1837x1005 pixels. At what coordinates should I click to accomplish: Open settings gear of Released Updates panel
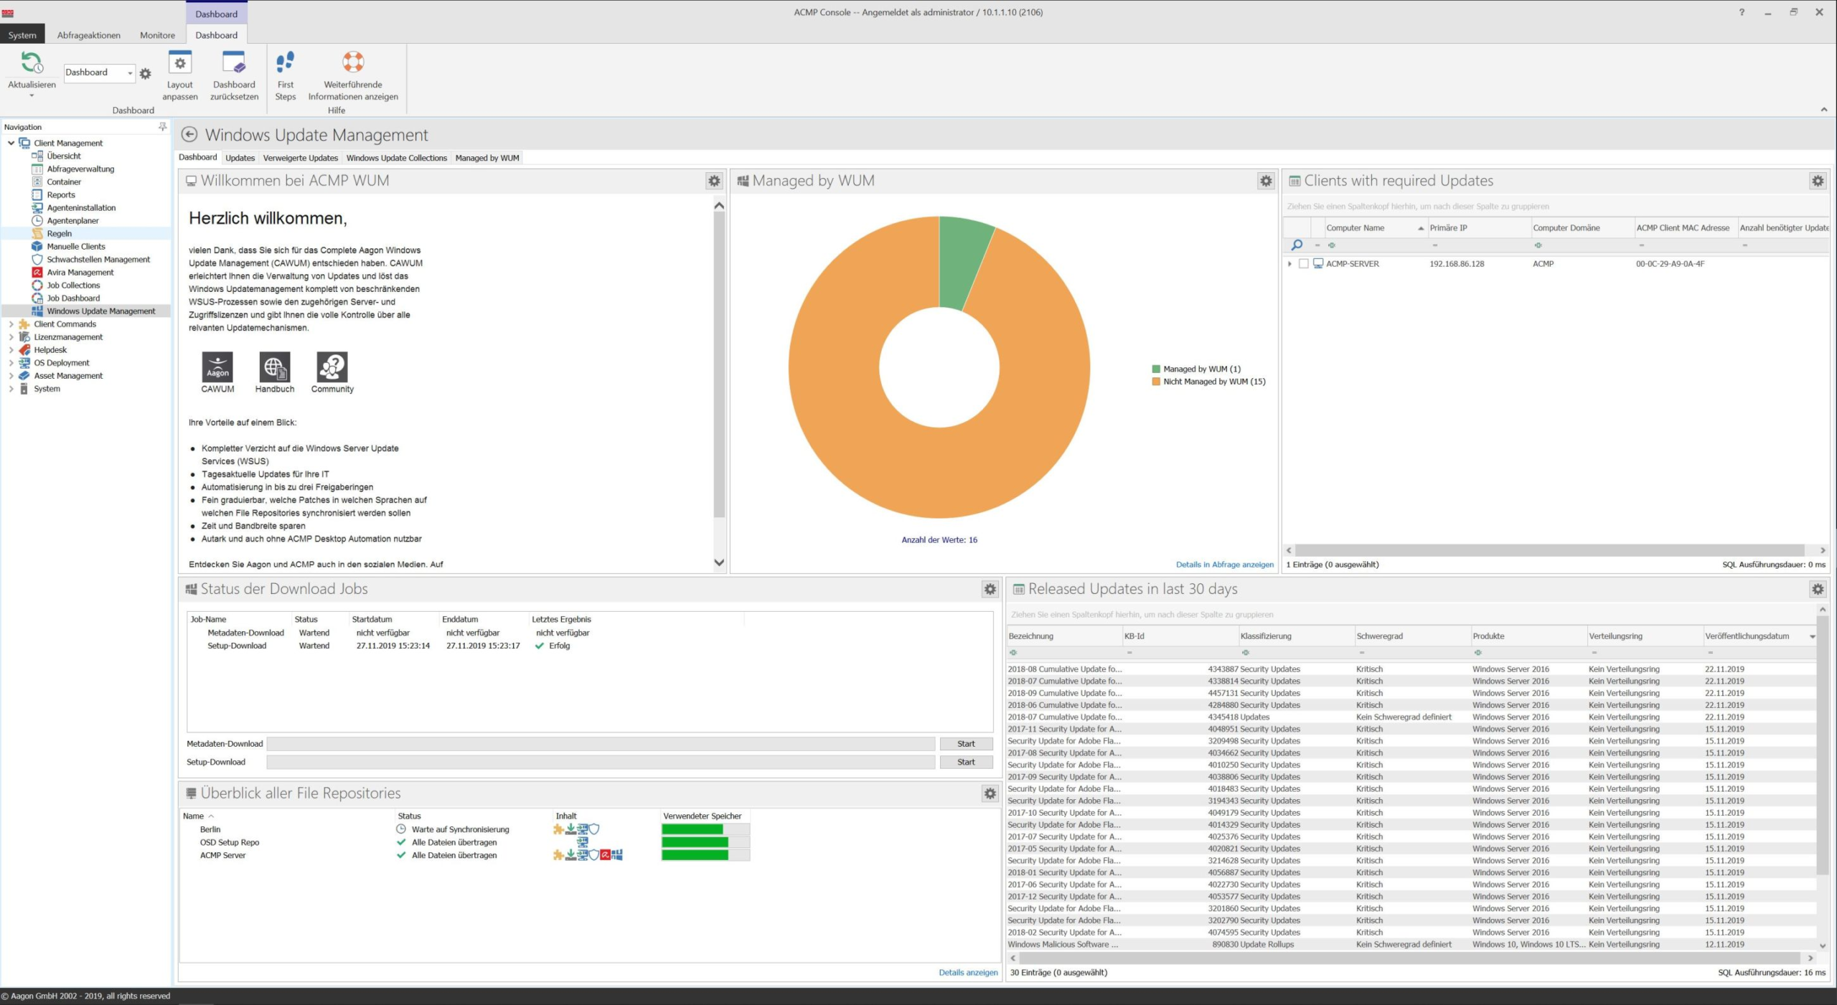[x=1818, y=589]
